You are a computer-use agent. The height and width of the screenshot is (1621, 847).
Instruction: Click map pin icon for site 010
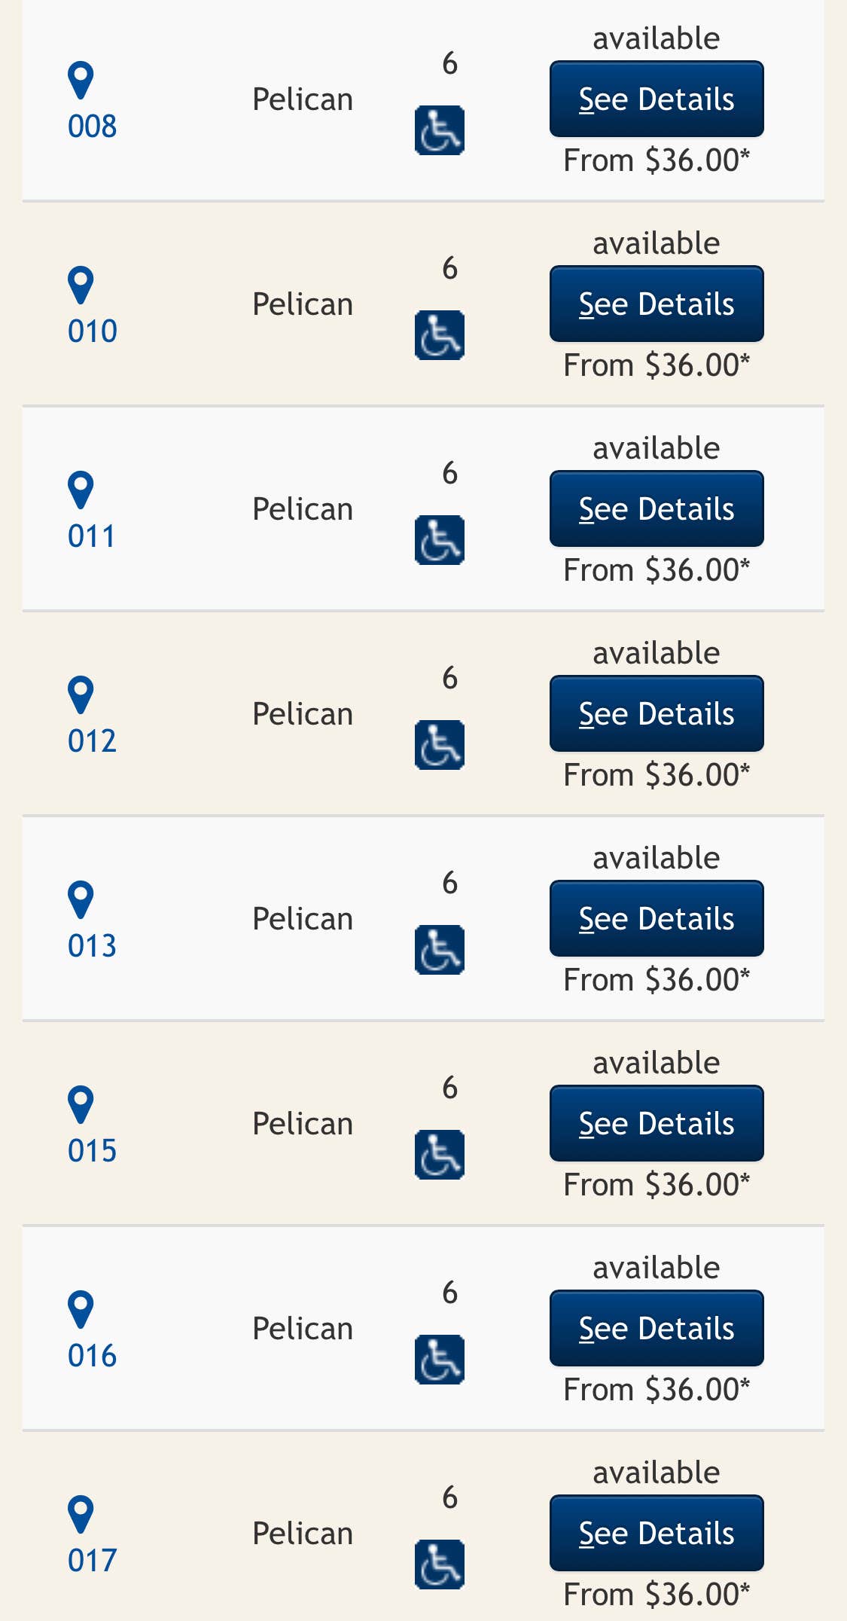click(81, 285)
